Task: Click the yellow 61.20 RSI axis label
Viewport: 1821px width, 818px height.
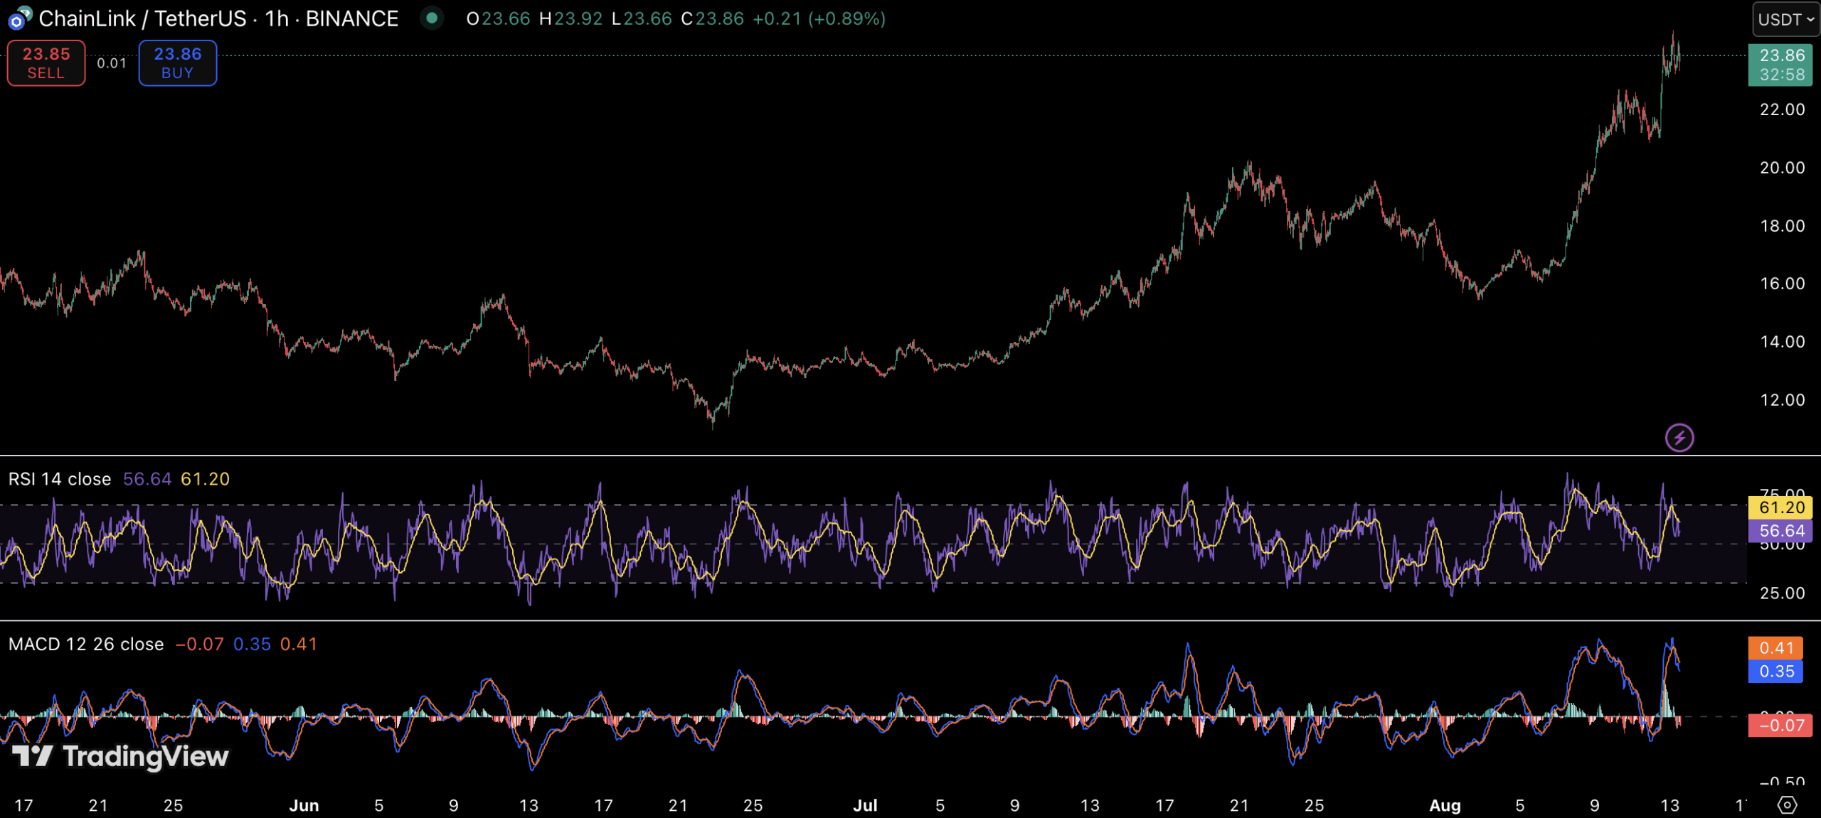Action: (x=1781, y=507)
